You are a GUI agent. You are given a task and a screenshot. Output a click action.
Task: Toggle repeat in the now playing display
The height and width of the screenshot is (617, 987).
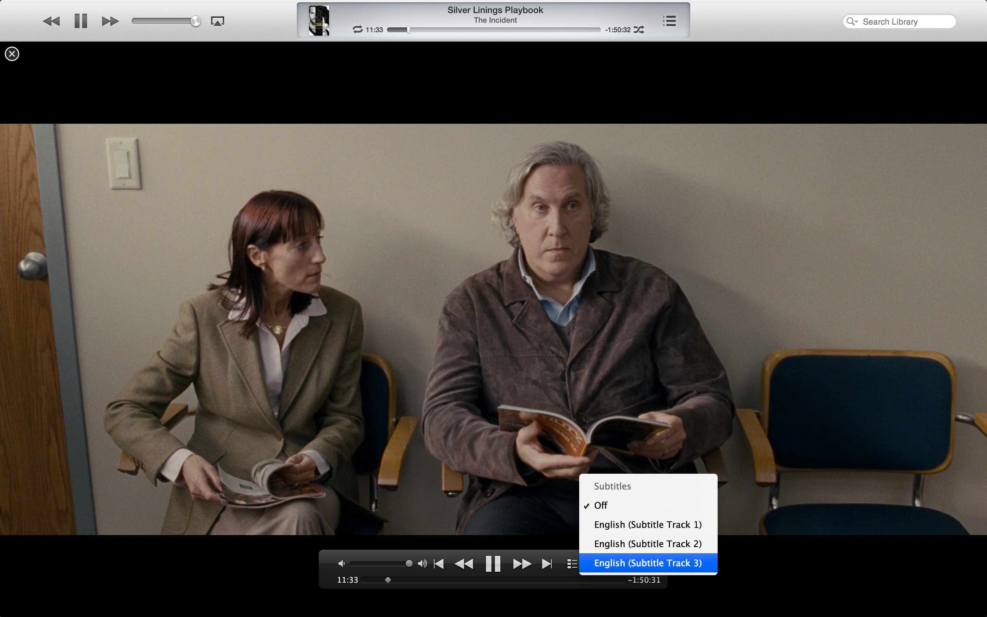click(x=358, y=29)
